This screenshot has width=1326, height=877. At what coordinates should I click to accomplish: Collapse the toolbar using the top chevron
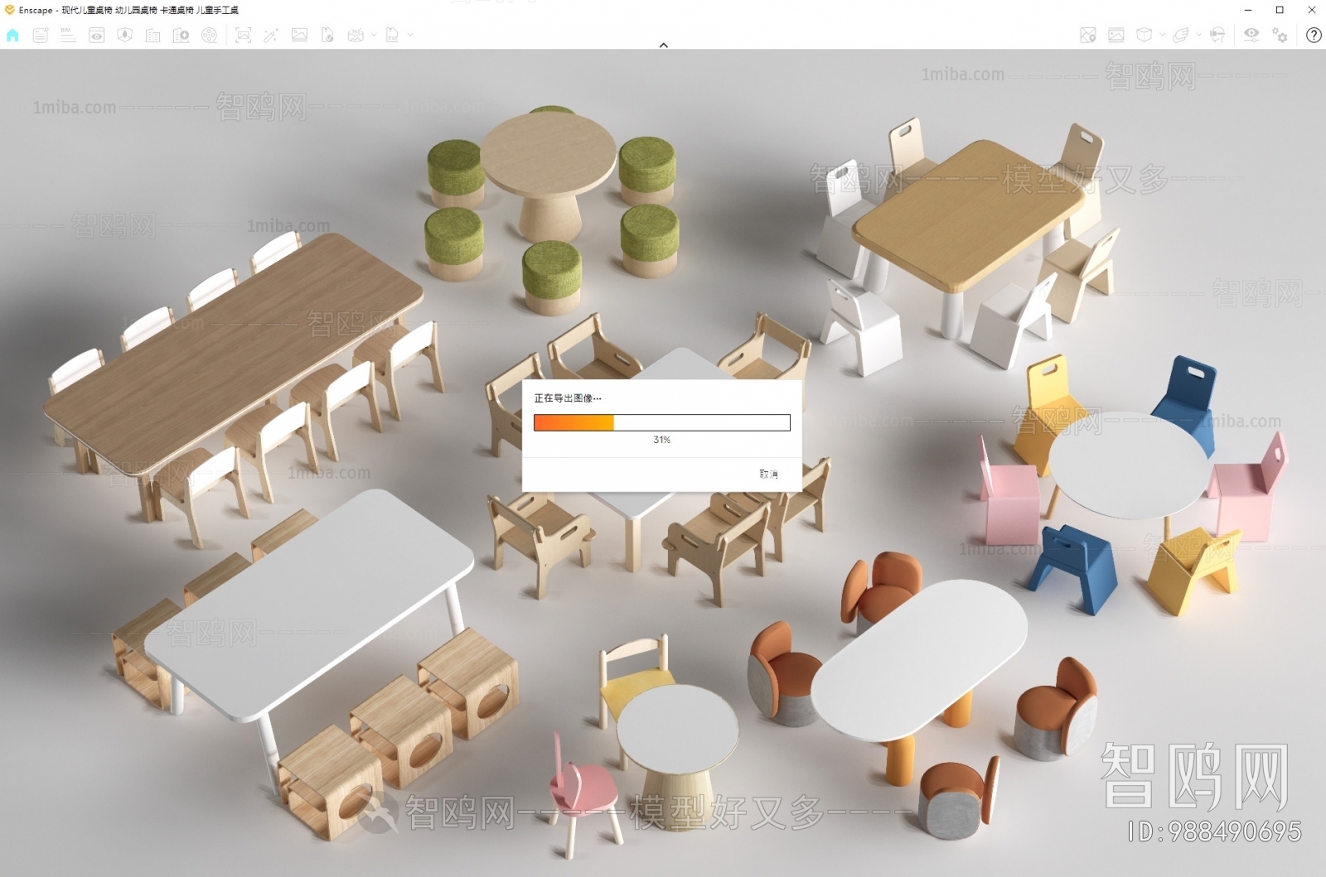pos(663,46)
